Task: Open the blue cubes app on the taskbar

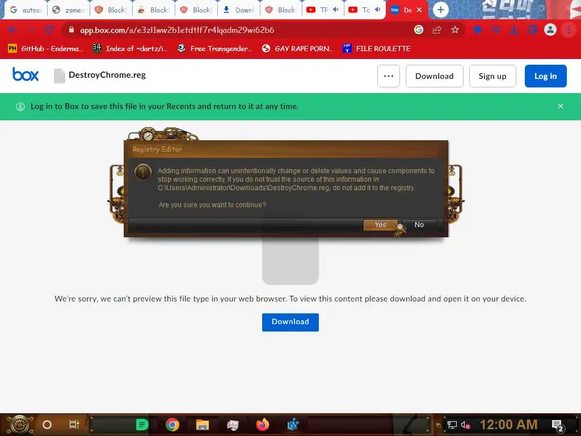Action: (293, 425)
